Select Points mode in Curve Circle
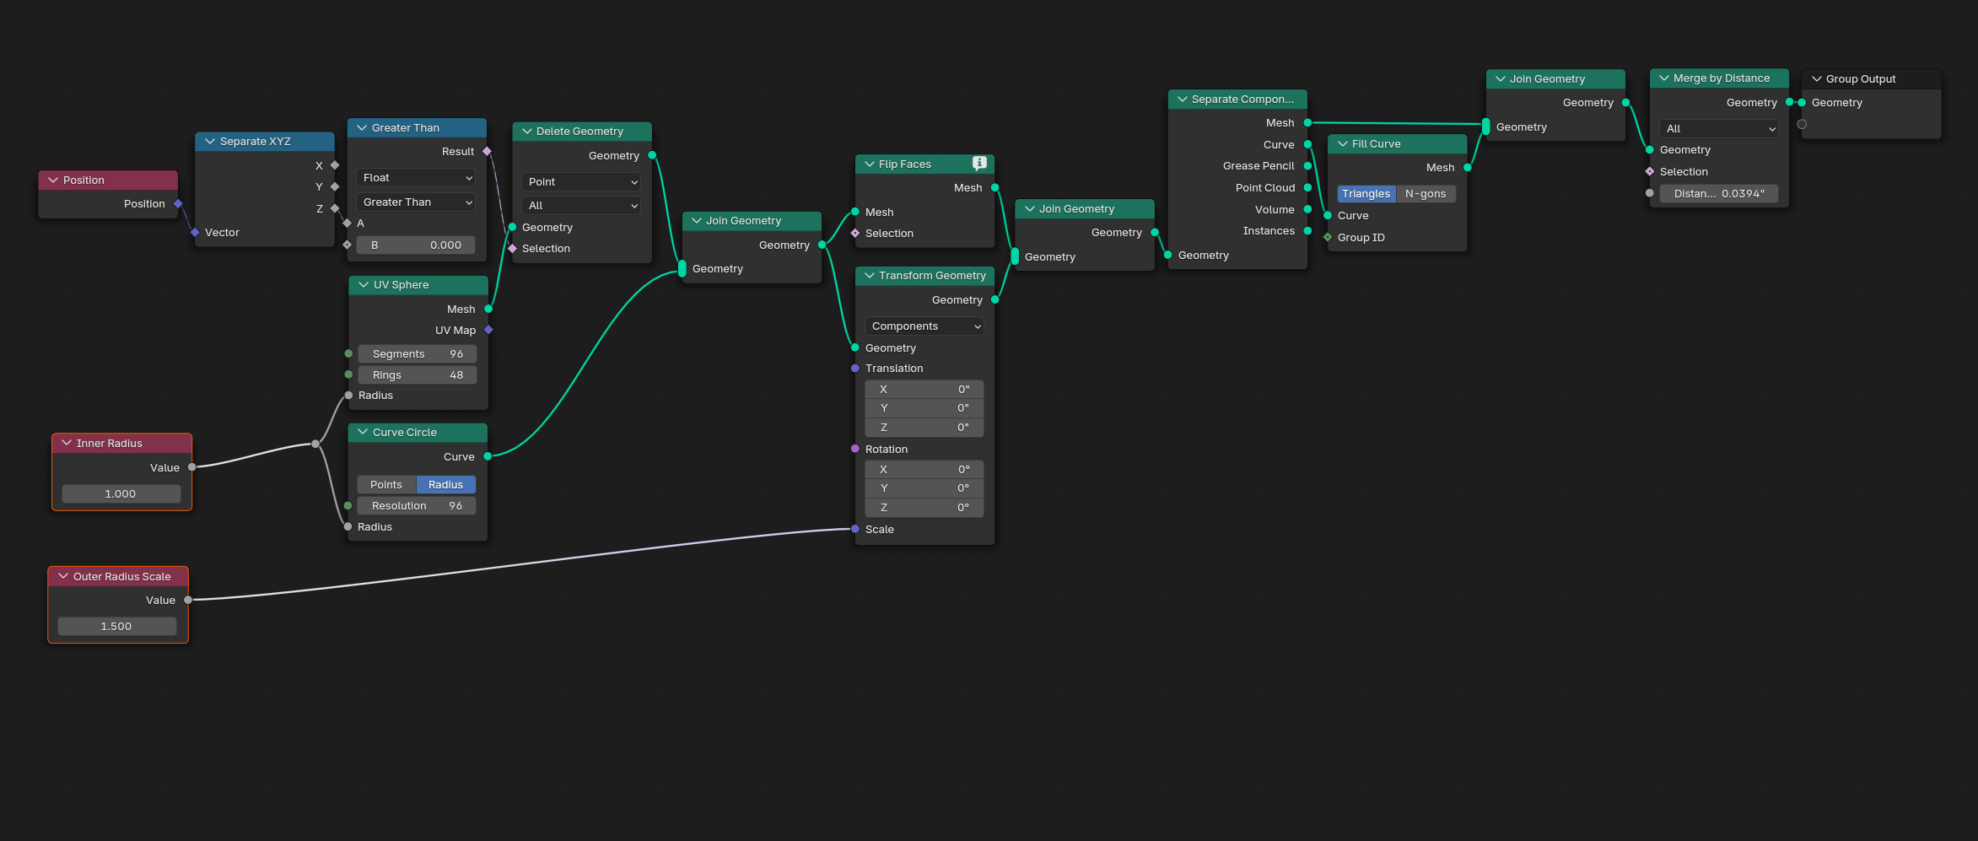 coord(386,484)
